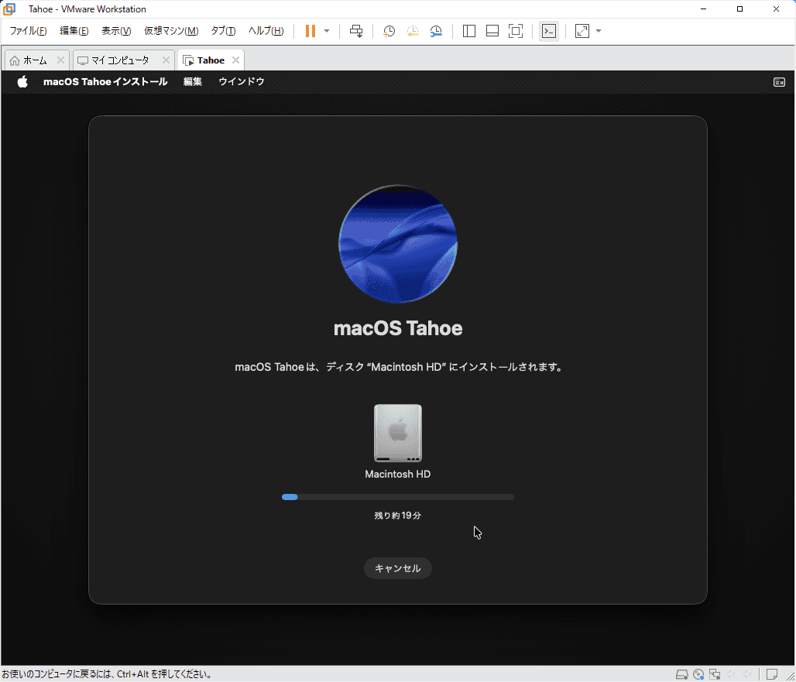This screenshot has width=796, height=682.
Task: Click the network adapter status icon
Action: [x=715, y=673]
